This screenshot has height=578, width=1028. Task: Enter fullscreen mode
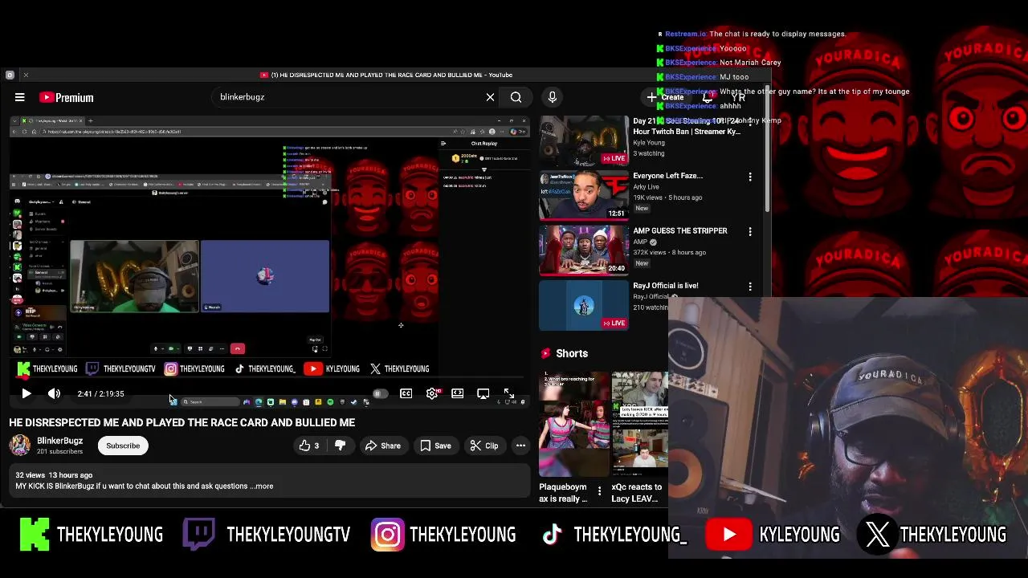[508, 393]
